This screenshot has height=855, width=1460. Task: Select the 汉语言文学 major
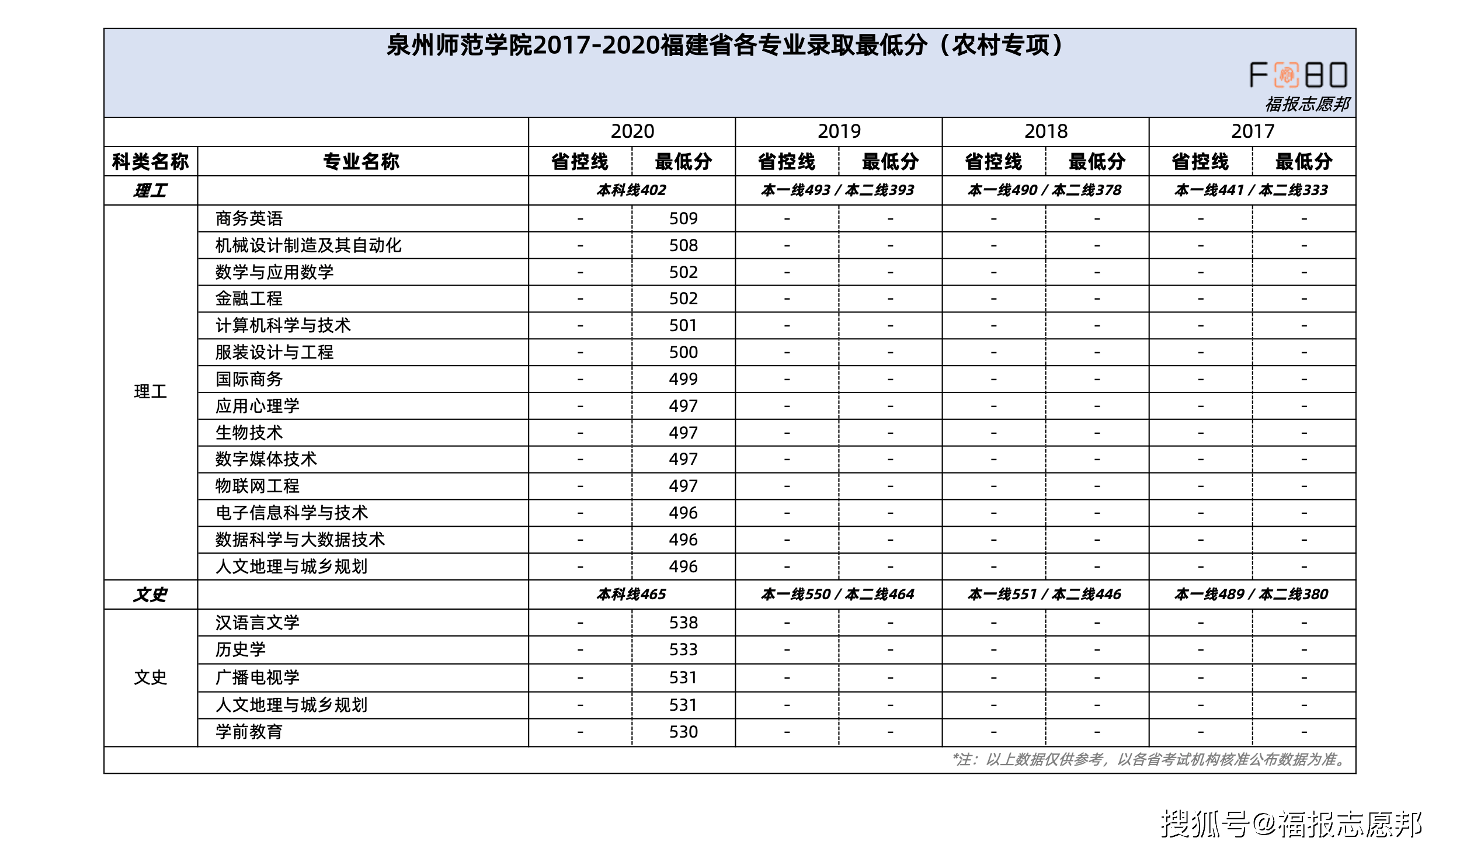258,623
